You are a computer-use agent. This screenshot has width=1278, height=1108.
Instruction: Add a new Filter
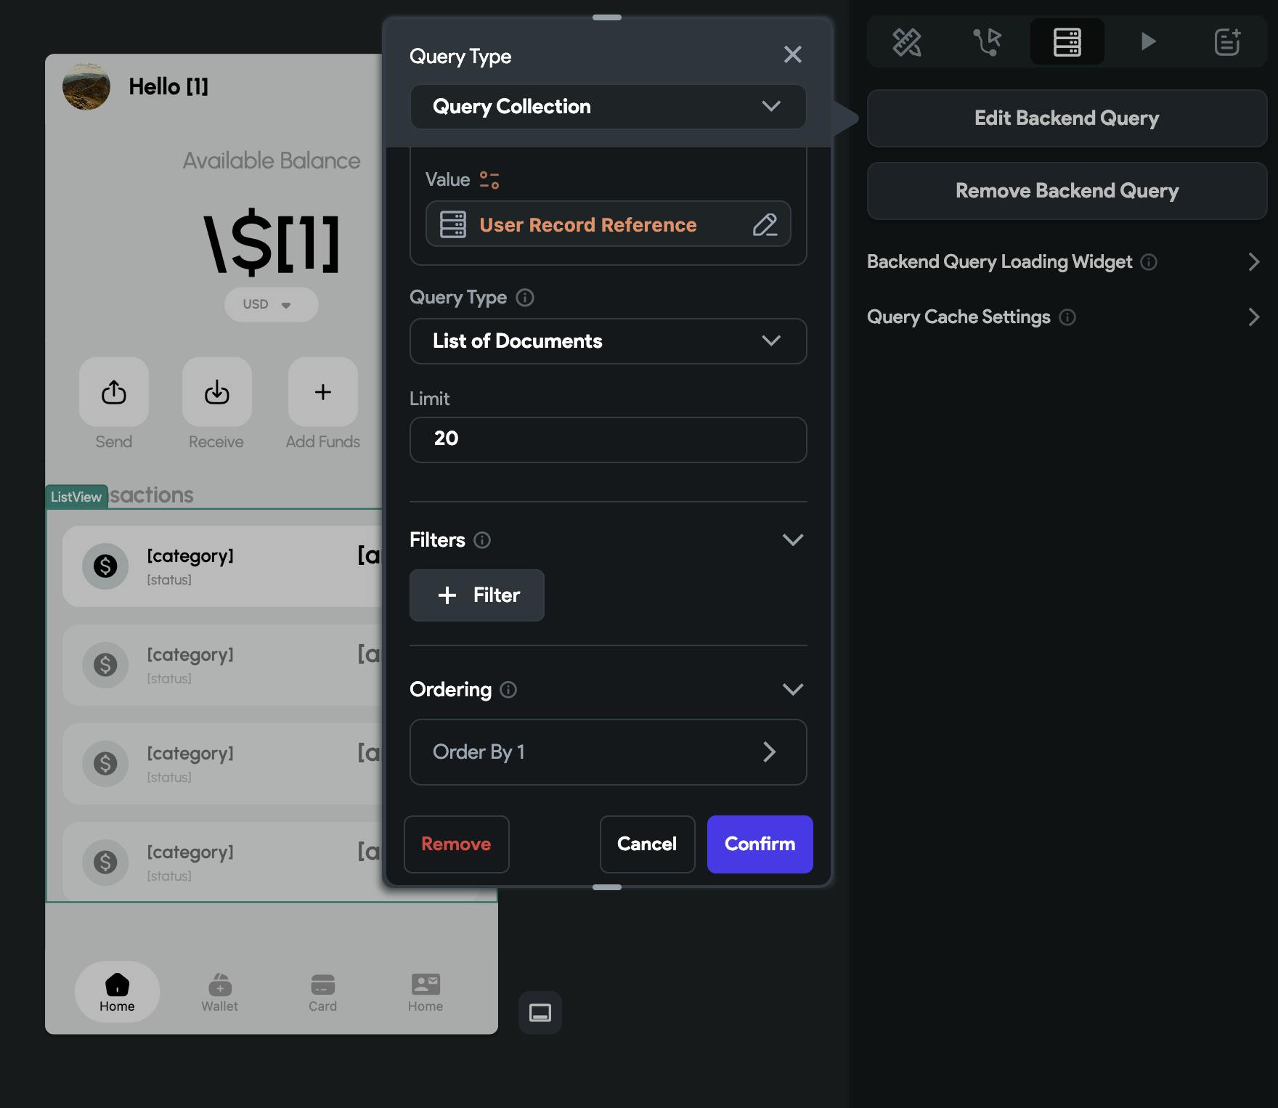pyautogui.click(x=477, y=595)
